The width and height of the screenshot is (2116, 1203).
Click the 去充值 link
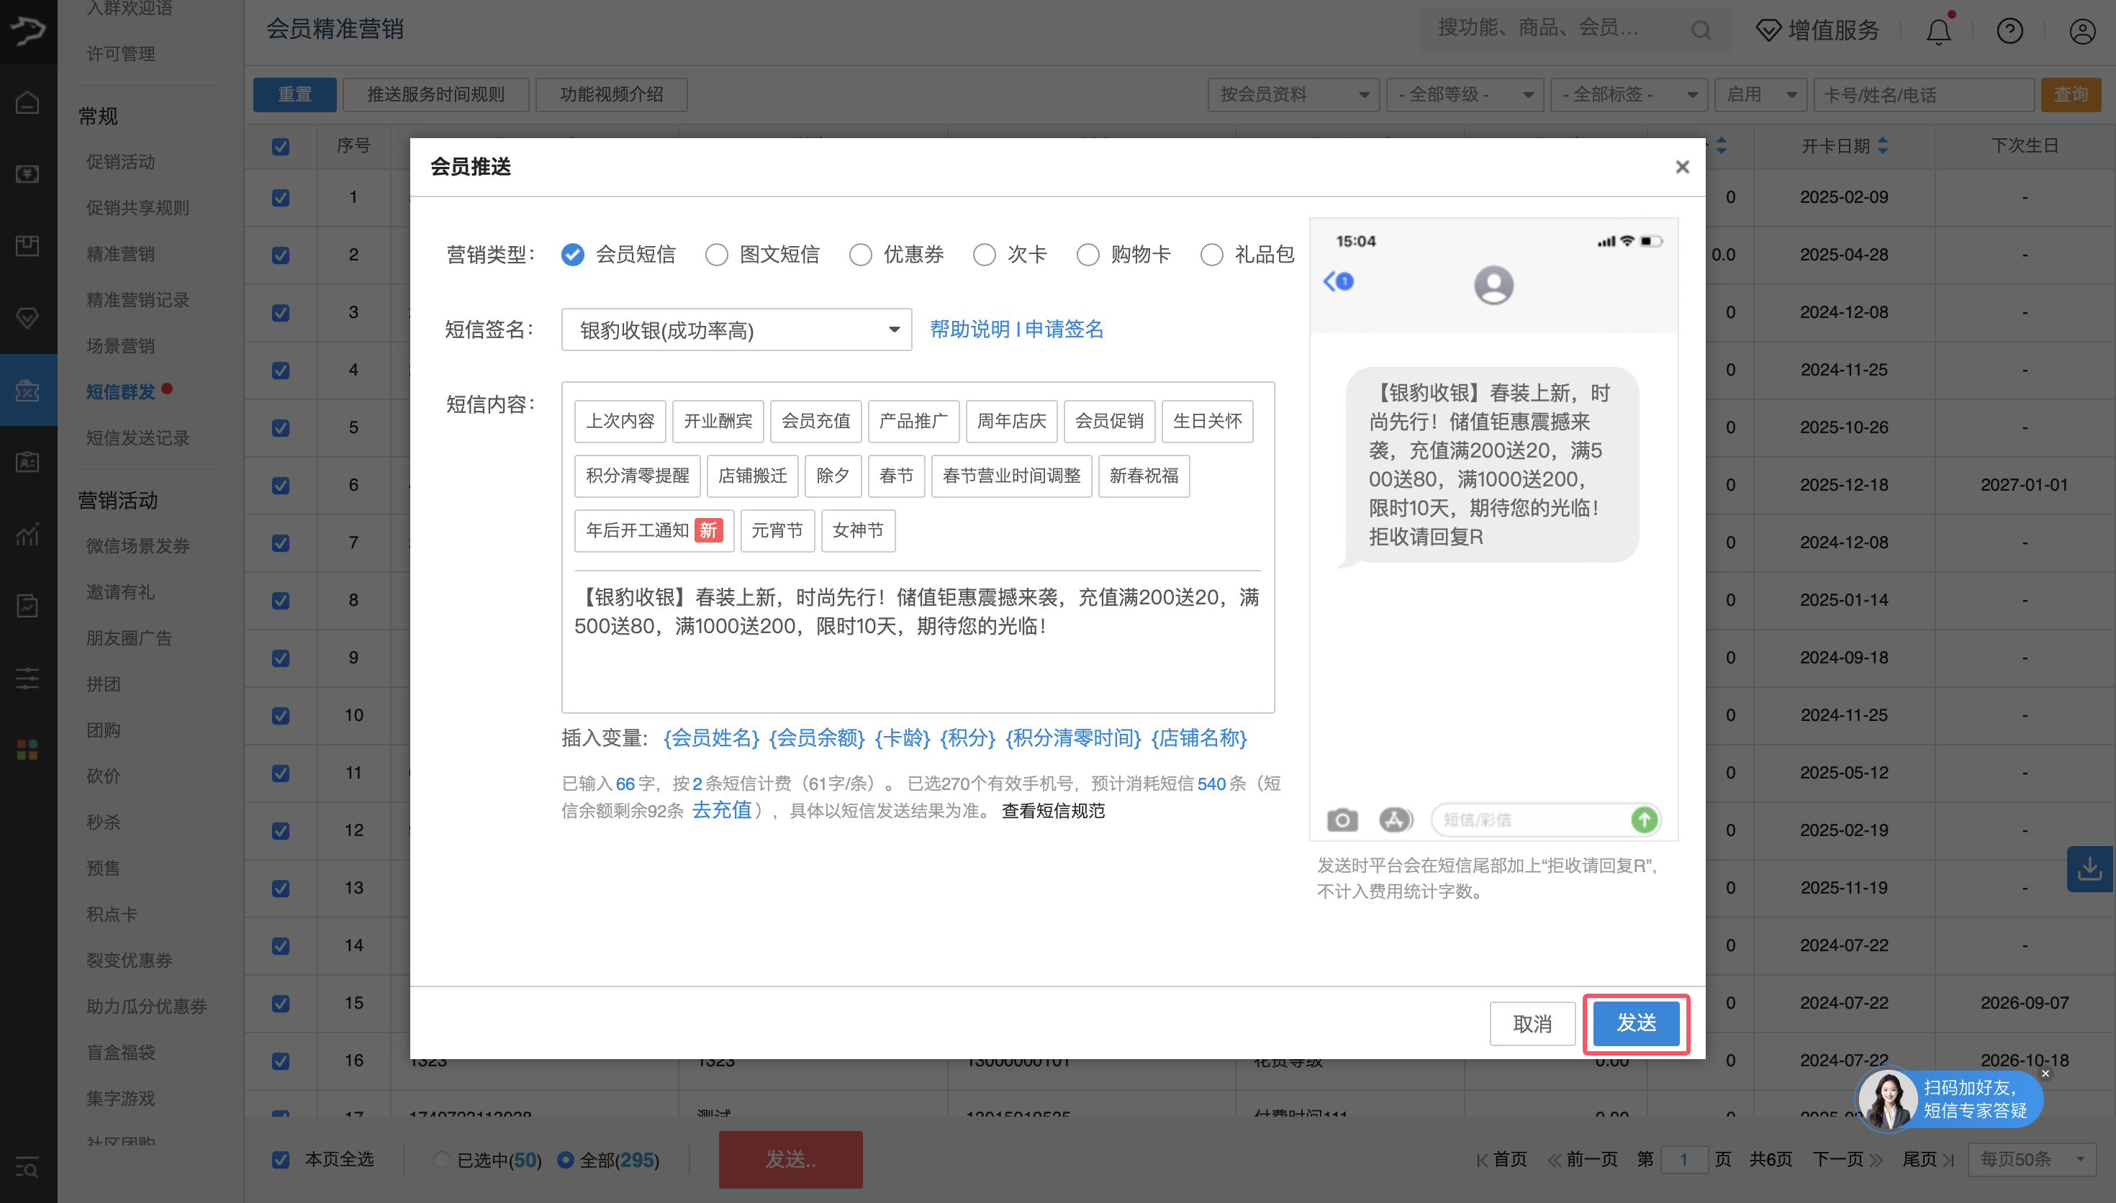coord(721,811)
